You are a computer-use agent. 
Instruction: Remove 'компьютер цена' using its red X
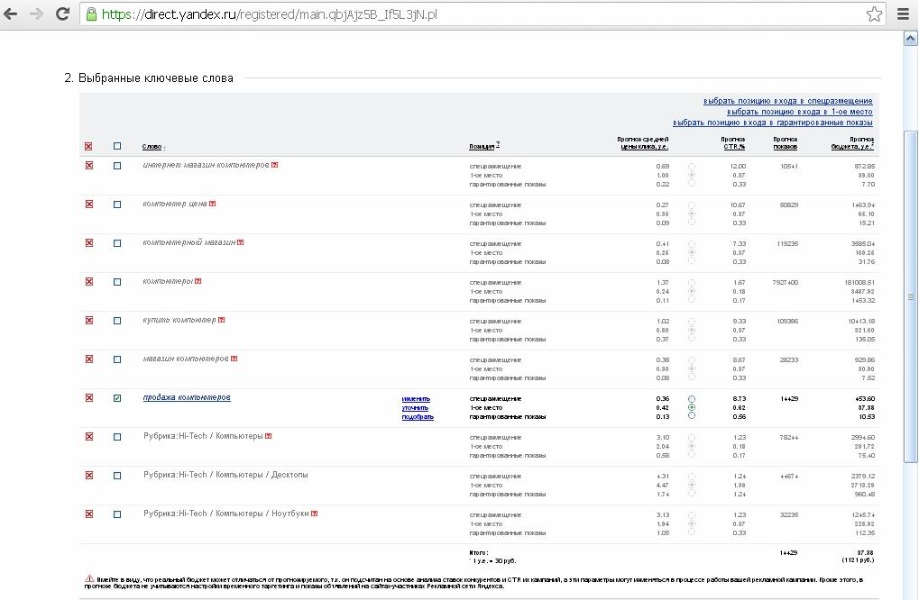(89, 205)
